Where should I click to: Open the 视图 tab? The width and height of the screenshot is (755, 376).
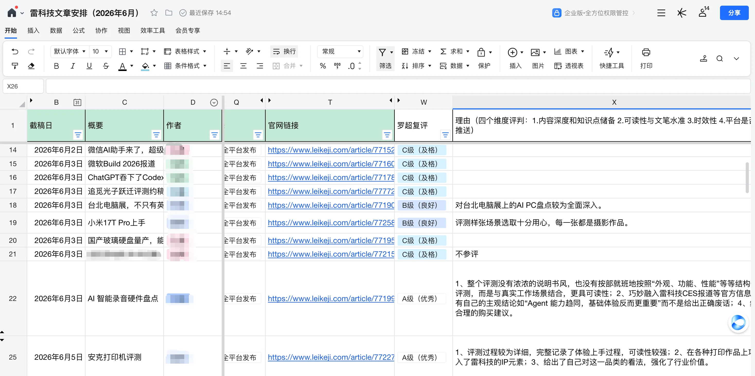pyautogui.click(x=124, y=30)
